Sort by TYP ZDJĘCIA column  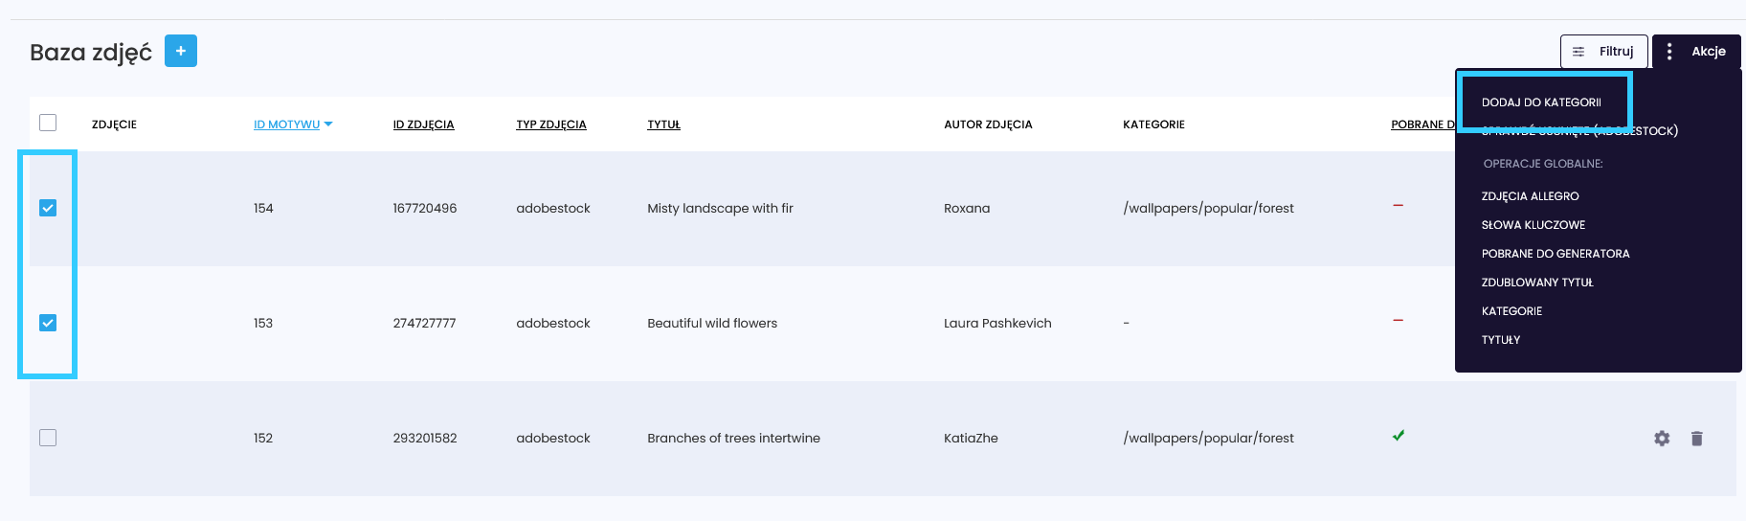coord(550,125)
